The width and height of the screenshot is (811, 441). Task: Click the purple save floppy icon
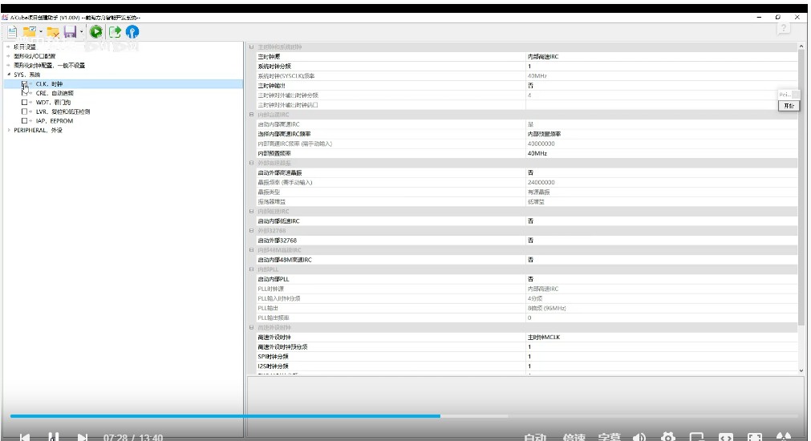coord(70,32)
